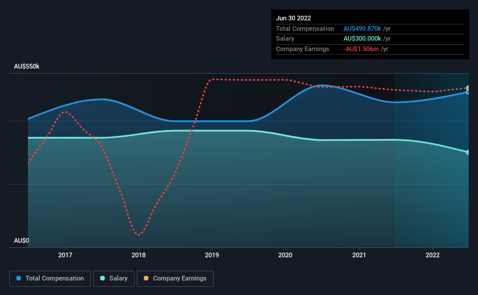Click the Jun 30 2022 tooltip date
The width and height of the screenshot is (478, 295).
point(293,18)
